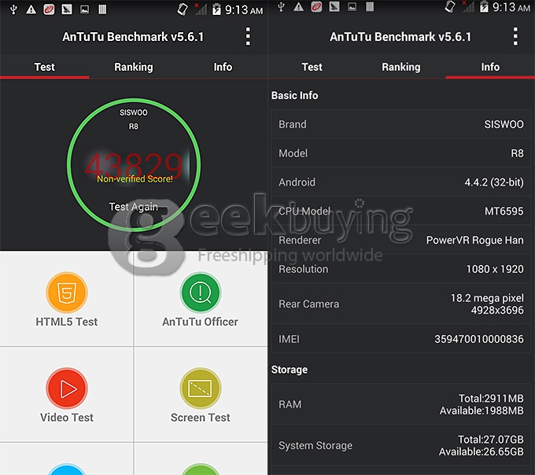Tap the 43829 score
Image resolution: width=535 pixels, height=475 pixels.
[x=134, y=164]
